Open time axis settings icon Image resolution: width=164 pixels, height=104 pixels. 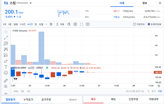[159, 86]
